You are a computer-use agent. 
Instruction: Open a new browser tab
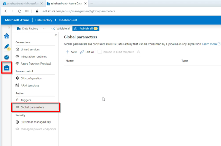[92, 3]
